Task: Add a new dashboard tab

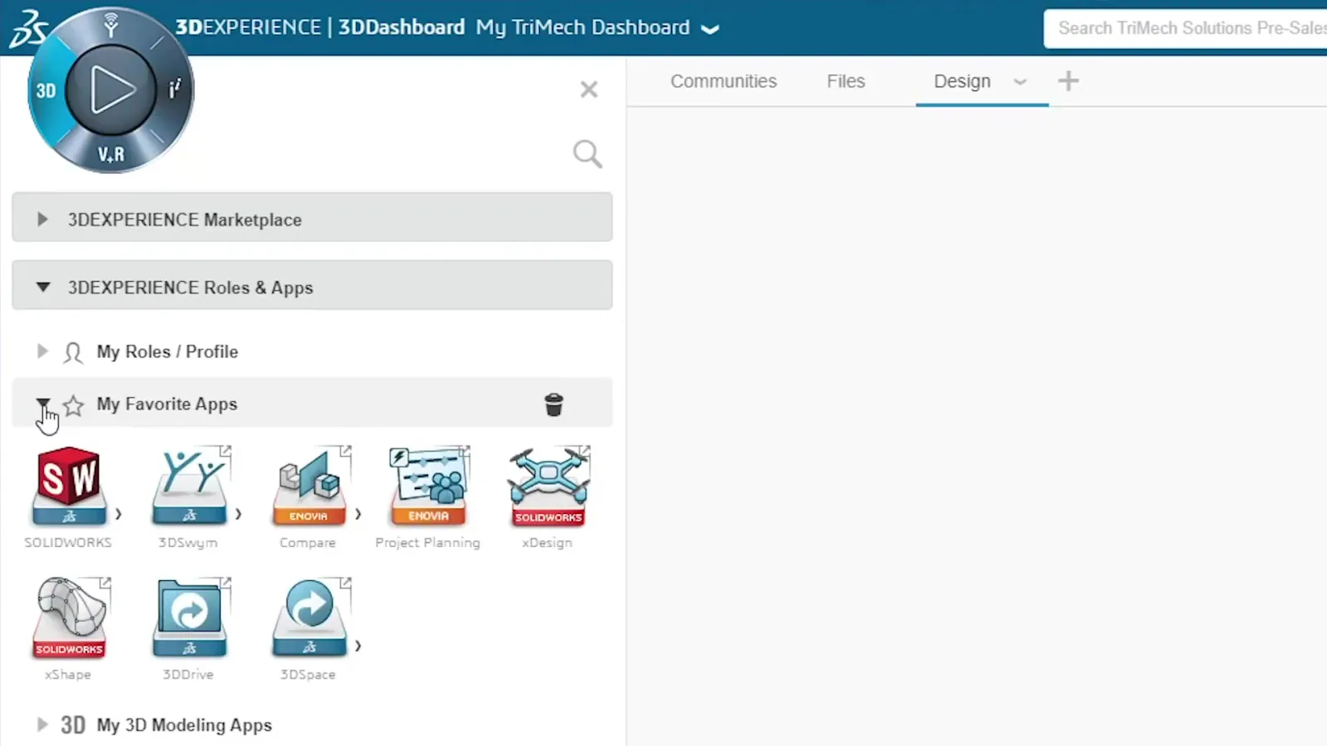Action: pyautogui.click(x=1068, y=80)
